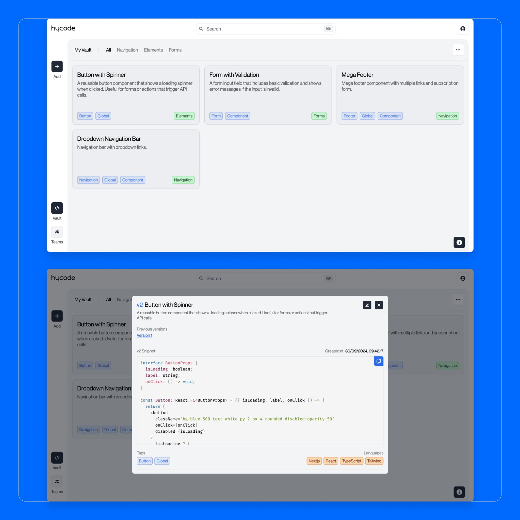The image size is (520, 520).
Task: Click the Forms tag on Form with Validation card
Action: pyautogui.click(x=319, y=116)
